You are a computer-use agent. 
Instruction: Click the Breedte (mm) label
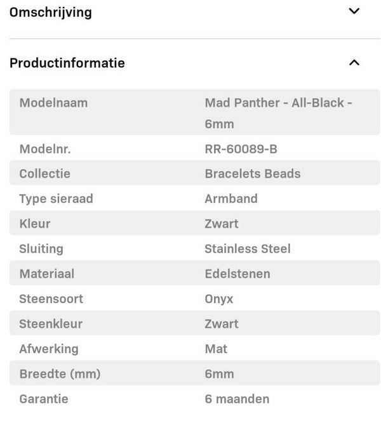(60, 374)
